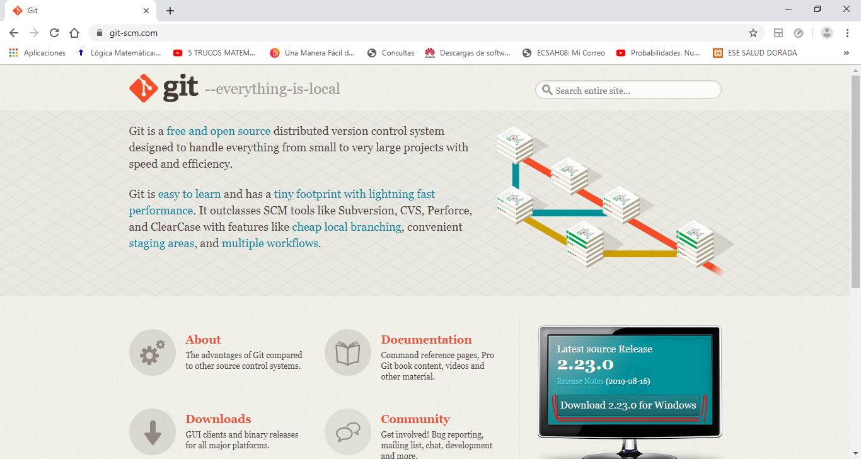Click the Community speech bubbles icon
Image resolution: width=861 pixels, height=459 pixels.
click(x=348, y=432)
